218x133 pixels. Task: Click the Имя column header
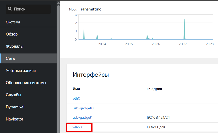tap(76, 89)
